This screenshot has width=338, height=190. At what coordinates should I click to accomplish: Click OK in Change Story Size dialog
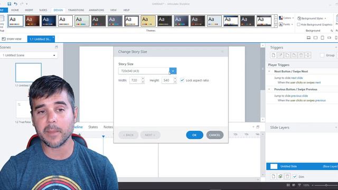[194, 135]
